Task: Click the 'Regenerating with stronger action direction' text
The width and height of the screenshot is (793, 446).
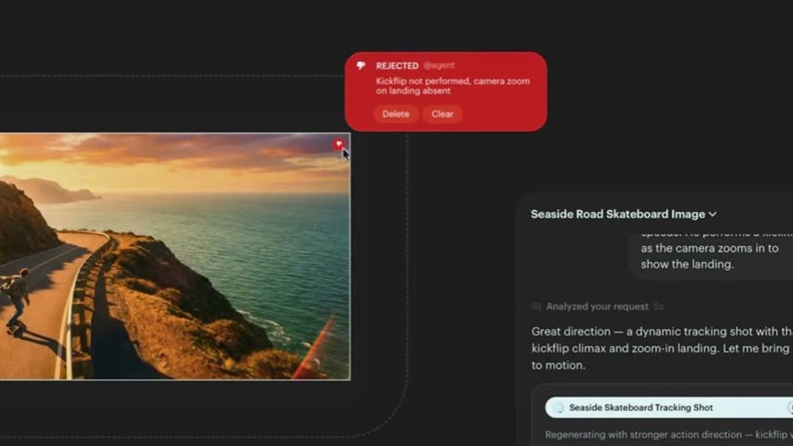Action: [x=669, y=434]
